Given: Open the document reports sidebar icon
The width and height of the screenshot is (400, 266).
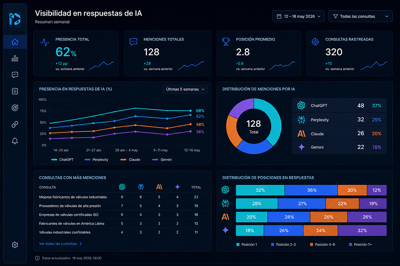Looking at the screenshot, I should (x=15, y=91).
